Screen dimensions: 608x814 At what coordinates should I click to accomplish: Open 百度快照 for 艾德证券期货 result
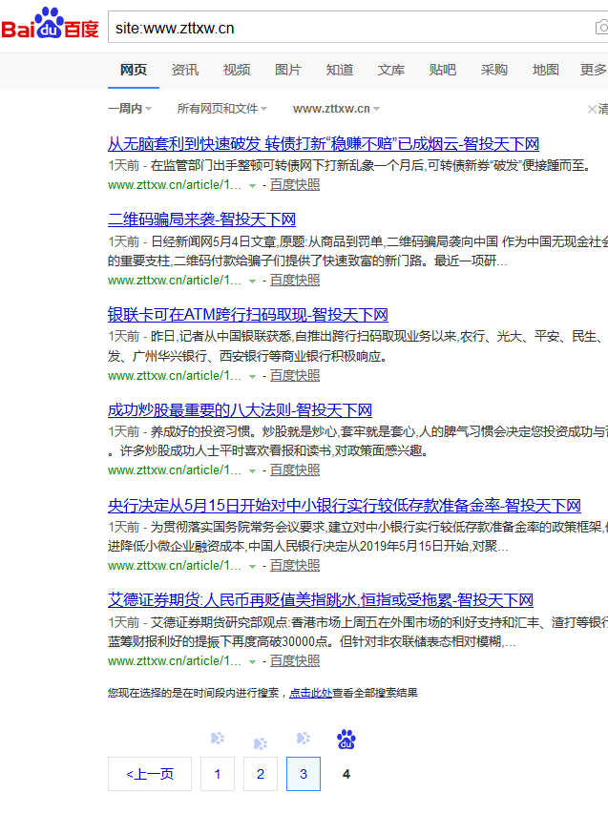click(295, 661)
